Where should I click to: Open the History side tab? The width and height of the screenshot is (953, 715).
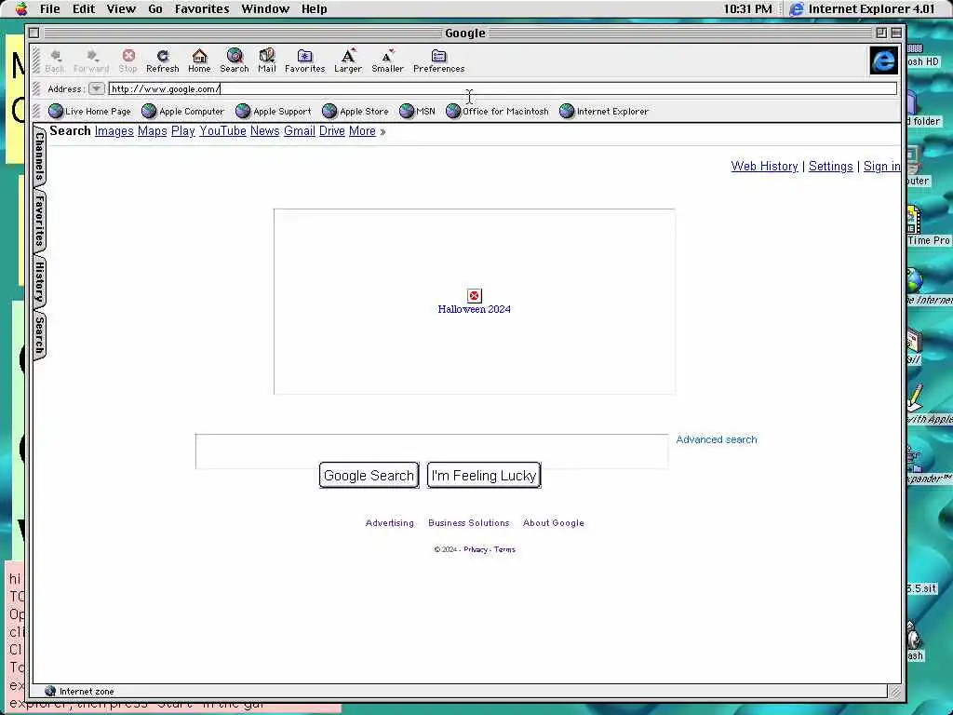[39, 282]
